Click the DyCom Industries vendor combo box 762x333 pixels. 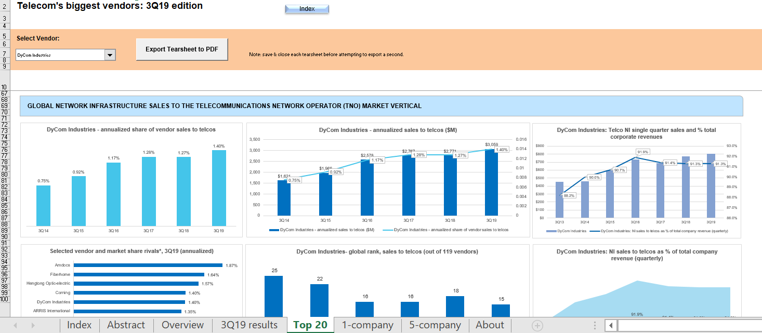60,55
